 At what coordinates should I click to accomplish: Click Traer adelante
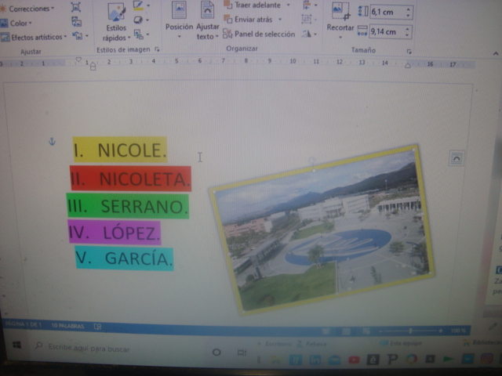click(x=253, y=5)
